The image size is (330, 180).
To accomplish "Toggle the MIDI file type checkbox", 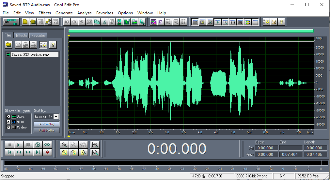I will (x=8, y=122).
